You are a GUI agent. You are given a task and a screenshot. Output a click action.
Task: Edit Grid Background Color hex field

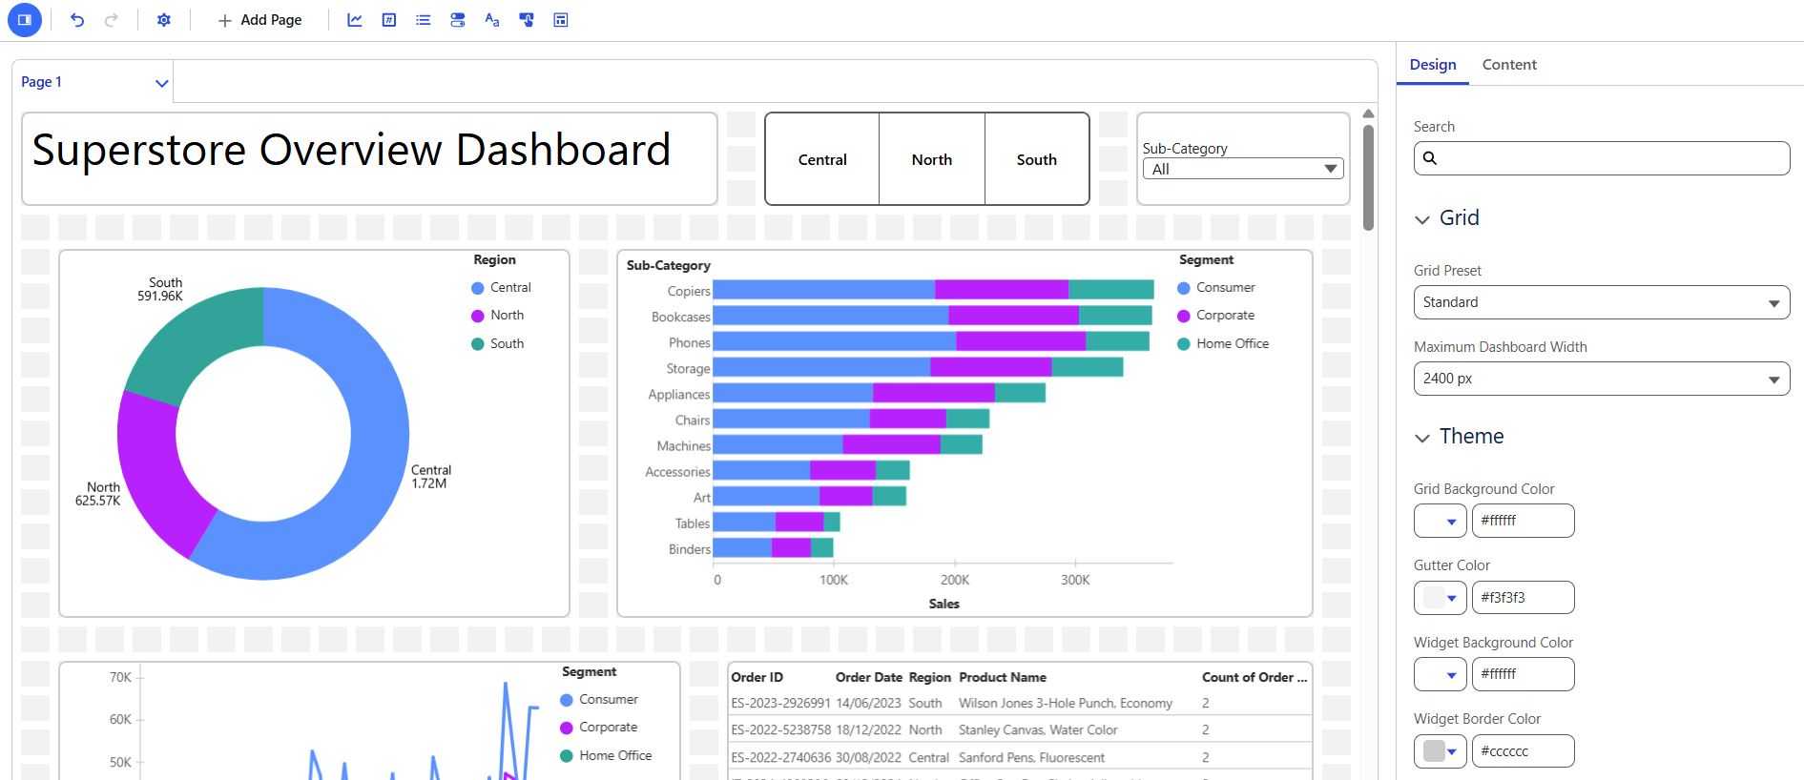(1524, 521)
